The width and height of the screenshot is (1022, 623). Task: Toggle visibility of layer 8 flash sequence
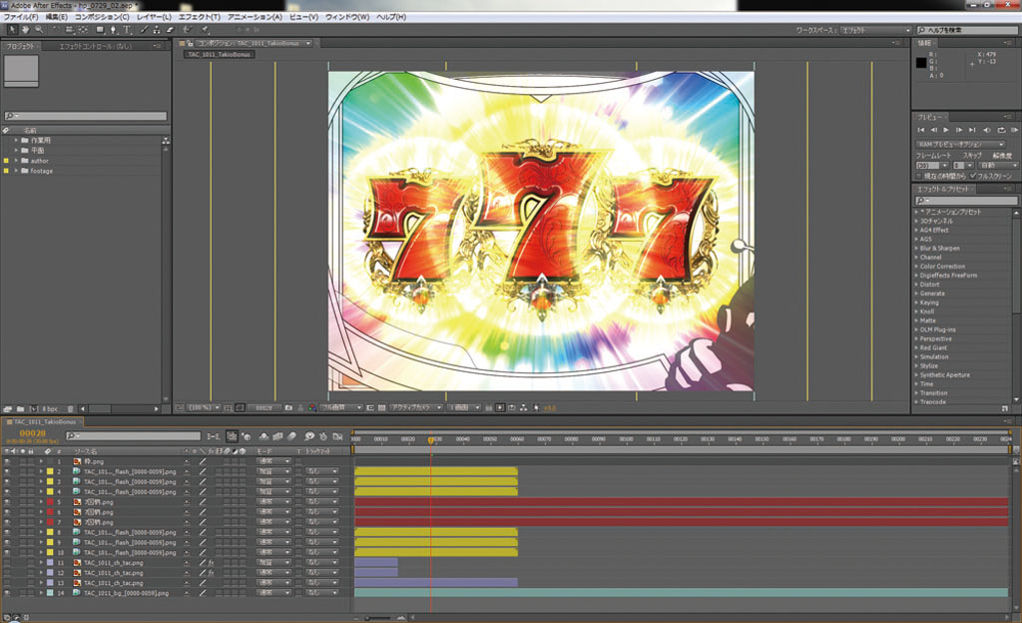(7, 532)
